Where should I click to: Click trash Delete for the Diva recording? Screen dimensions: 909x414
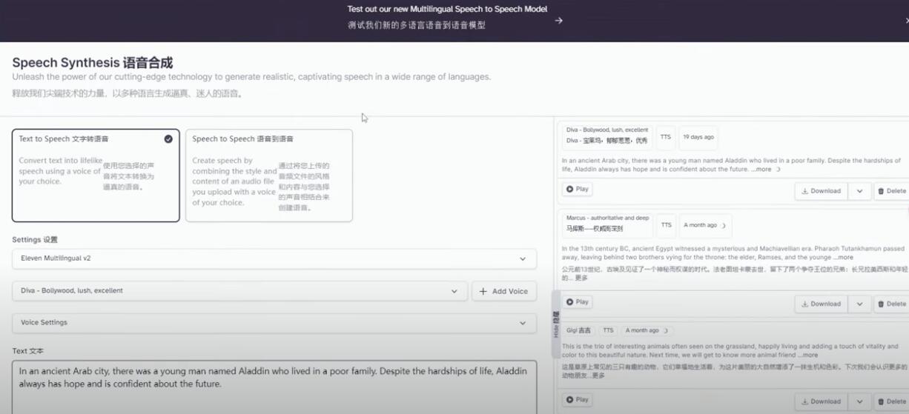(x=892, y=191)
